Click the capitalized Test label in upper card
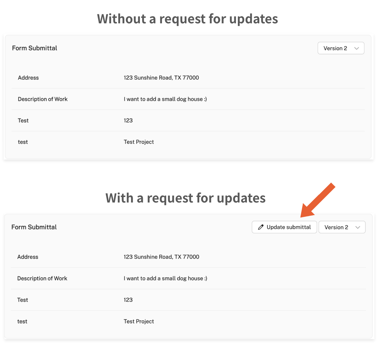This screenshot has height=348, width=379. [23, 121]
